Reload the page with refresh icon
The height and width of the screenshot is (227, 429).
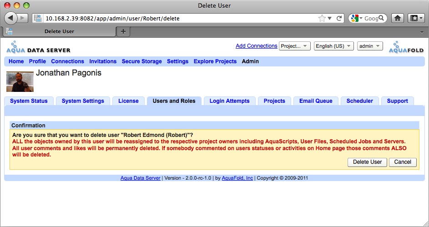pyautogui.click(x=339, y=18)
